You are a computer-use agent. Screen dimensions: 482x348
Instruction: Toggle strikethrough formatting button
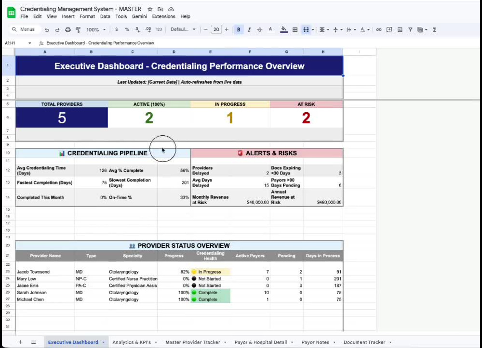[259, 30]
